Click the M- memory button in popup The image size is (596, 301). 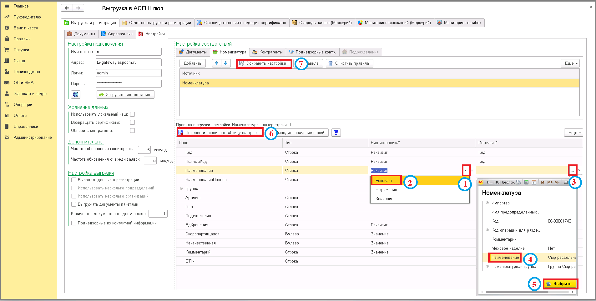click(557, 182)
